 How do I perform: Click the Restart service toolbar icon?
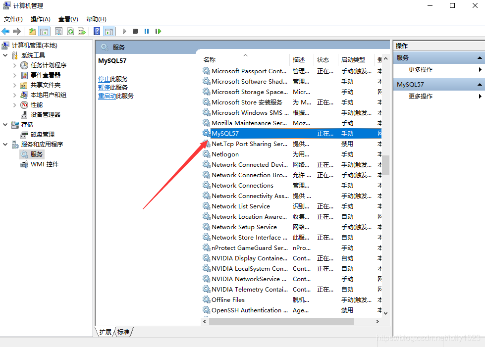coord(158,31)
